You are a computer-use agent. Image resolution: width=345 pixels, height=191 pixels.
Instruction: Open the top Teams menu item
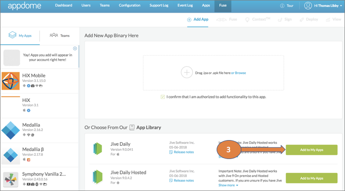tap(104, 5)
